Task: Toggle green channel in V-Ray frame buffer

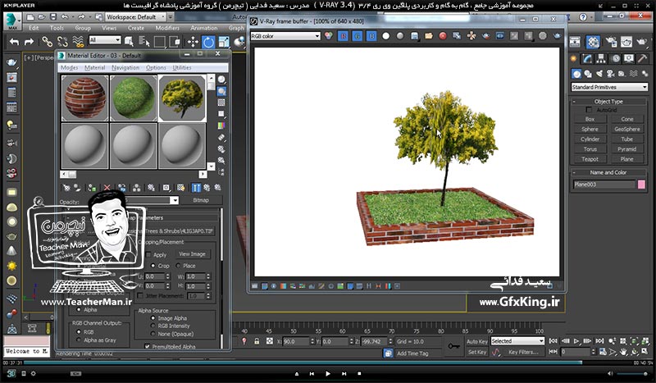Action: click(x=358, y=36)
